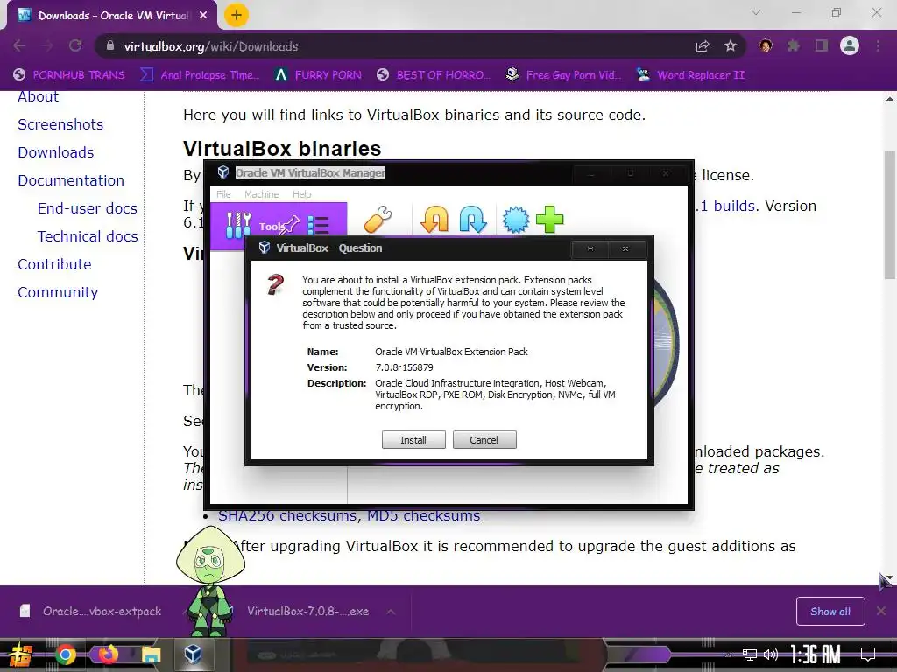Open the End-user docs link
The image size is (897, 672).
(x=88, y=208)
